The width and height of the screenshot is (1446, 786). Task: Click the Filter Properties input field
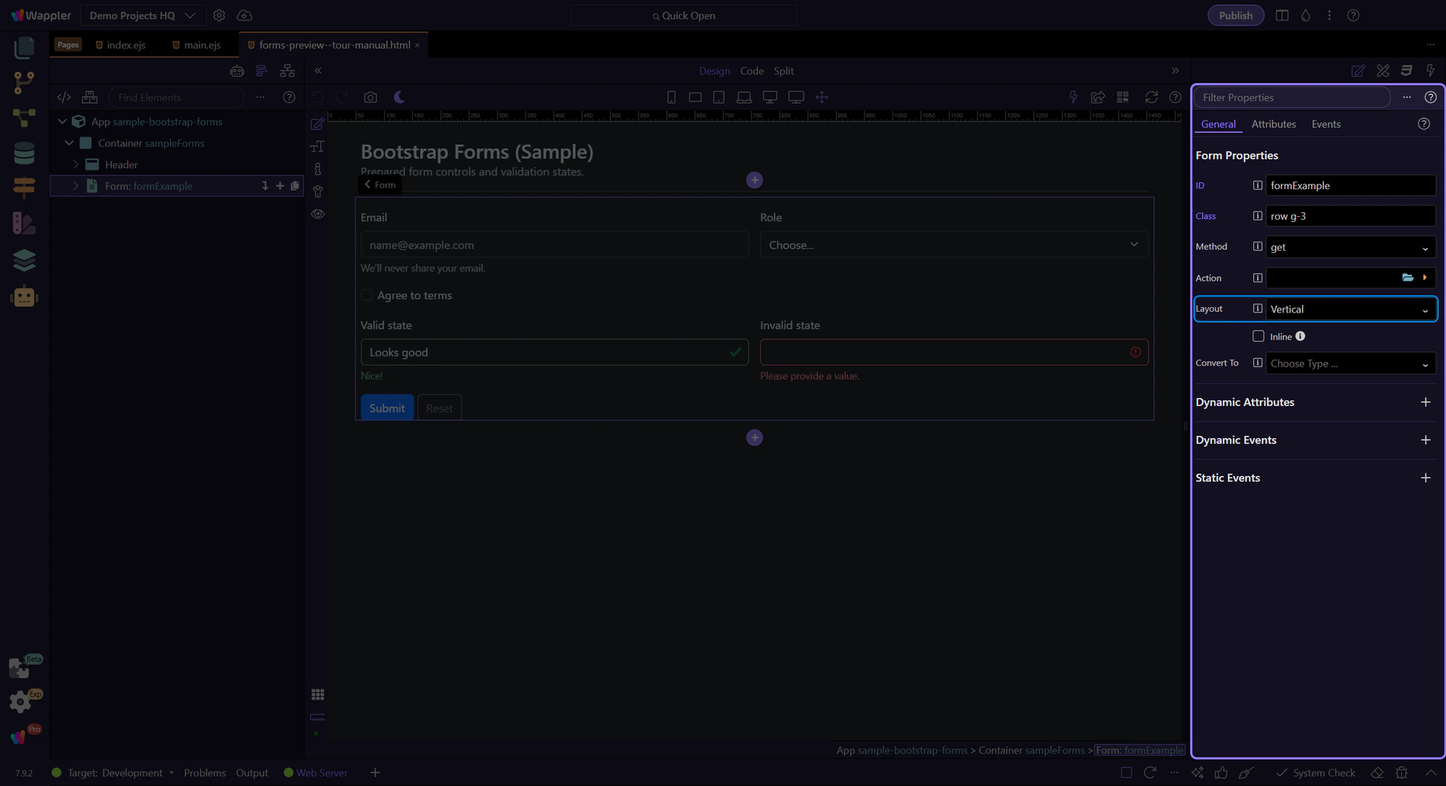tap(1292, 97)
